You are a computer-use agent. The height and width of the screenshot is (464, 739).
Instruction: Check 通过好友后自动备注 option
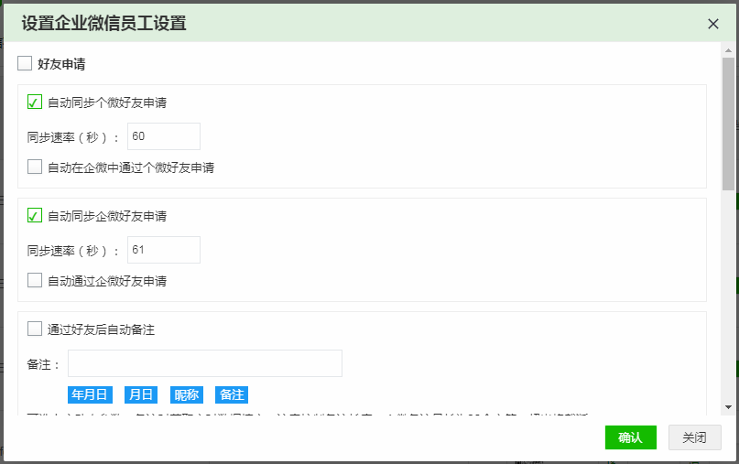click(35, 329)
